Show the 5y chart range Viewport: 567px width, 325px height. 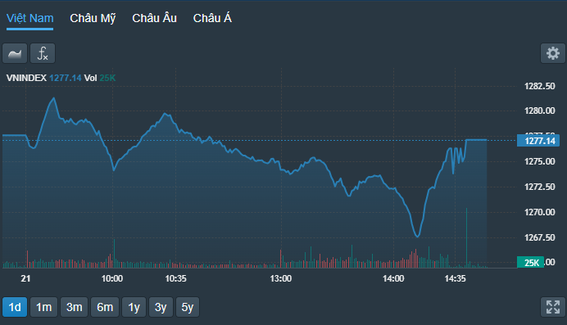coord(188,307)
